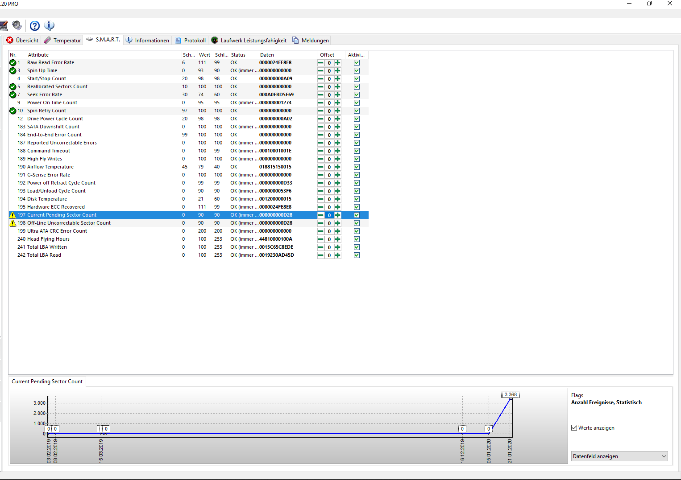The height and width of the screenshot is (480, 681).
Task: Click warning icon on Off-Line Uncorrectable row
Action: pos(13,223)
